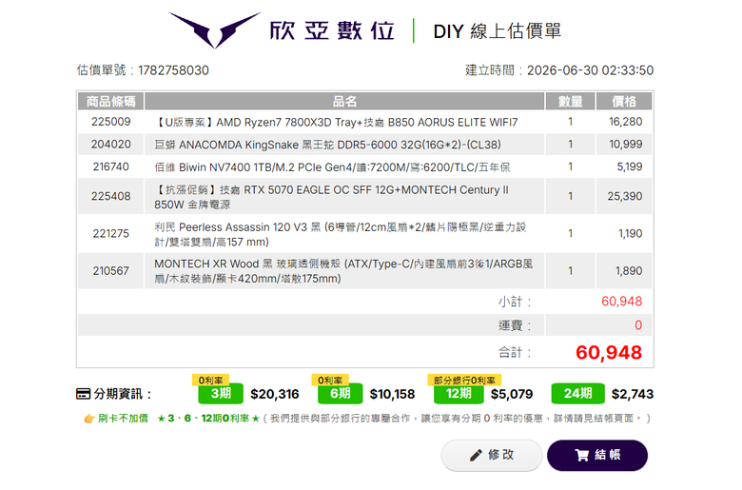Click product code 204020
This screenshot has width=742, height=490.
click(110, 144)
